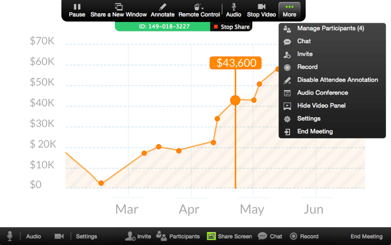Click the Stop Share button
The width and height of the screenshot is (391, 245).
click(x=232, y=27)
